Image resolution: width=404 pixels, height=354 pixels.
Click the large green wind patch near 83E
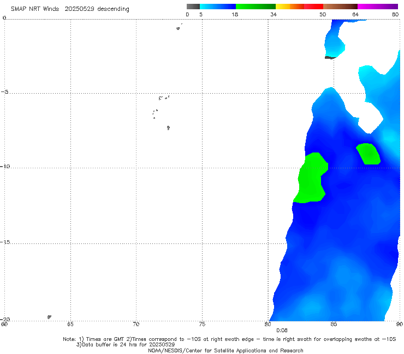coord(311,178)
